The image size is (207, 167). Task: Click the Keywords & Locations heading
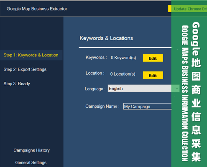coord(106,38)
